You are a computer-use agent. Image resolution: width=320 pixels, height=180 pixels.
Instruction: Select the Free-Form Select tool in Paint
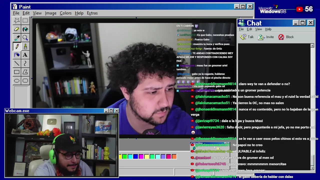(17, 20)
